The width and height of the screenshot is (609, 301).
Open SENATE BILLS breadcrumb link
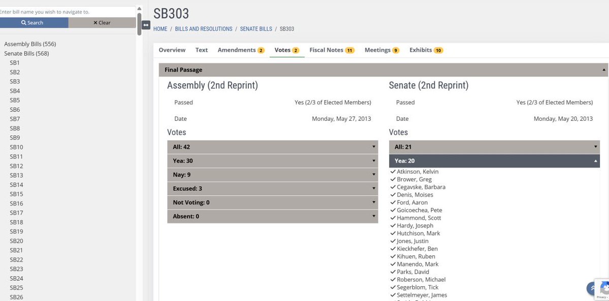click(x=256, y=29)
